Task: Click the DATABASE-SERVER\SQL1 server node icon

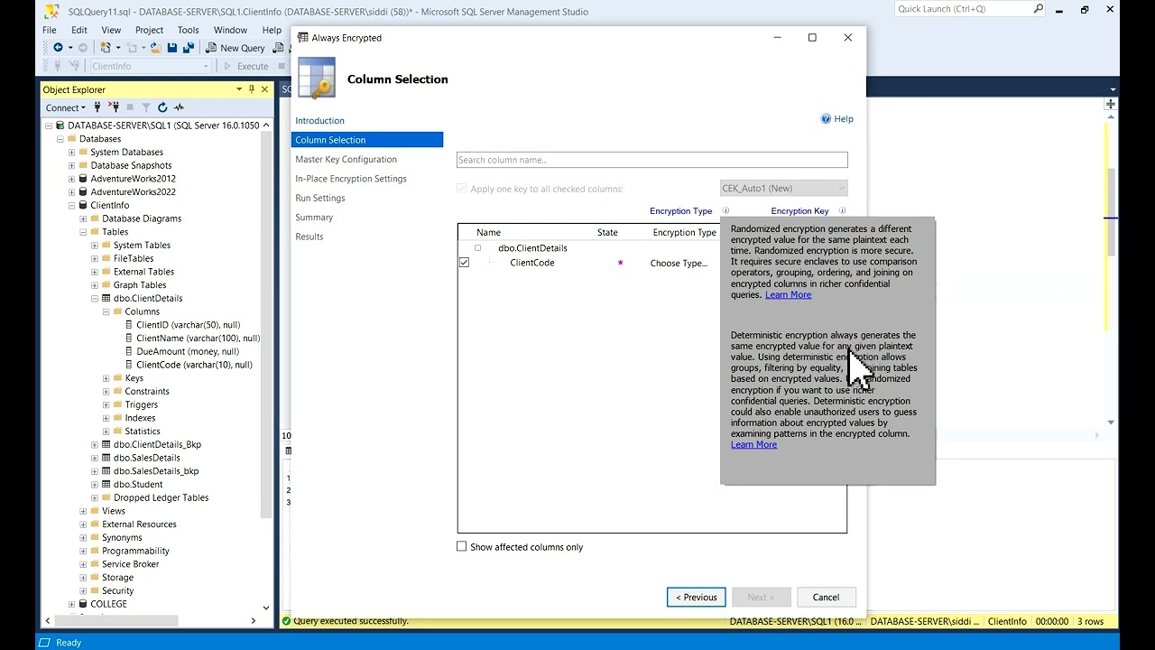Action: point(60,125)
